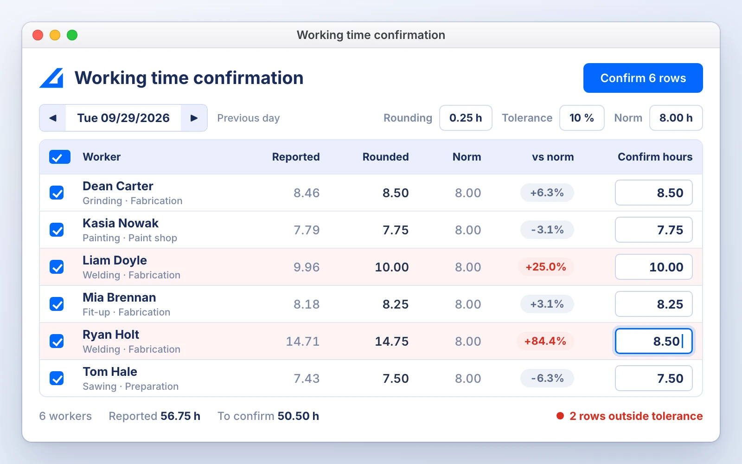
Task: Select the Ryan Holt worker name
Action: (x=111, y=335)
